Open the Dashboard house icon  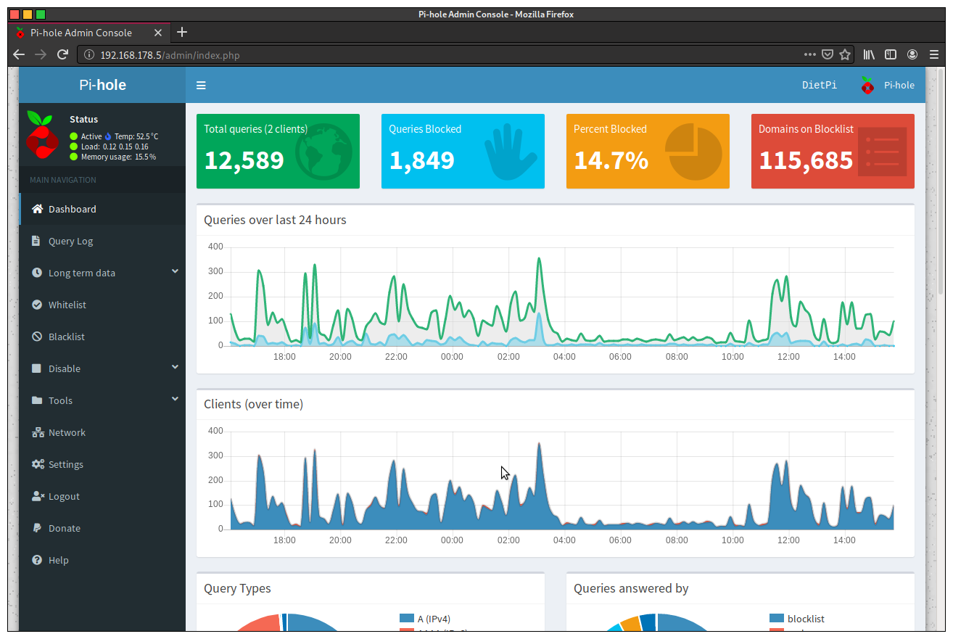tap(38, 209)
